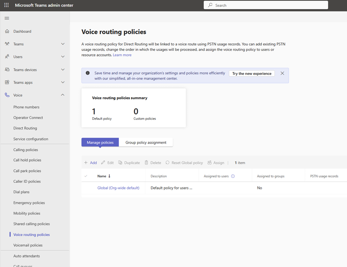
Task: Follow the Learn more link
Action: click(x=122, y=55)
